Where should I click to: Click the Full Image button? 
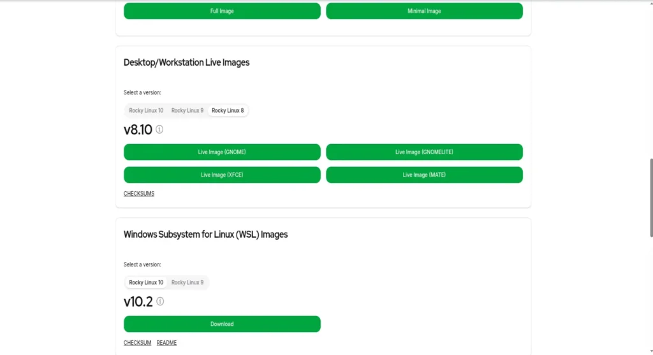click(x=222, y=11)
